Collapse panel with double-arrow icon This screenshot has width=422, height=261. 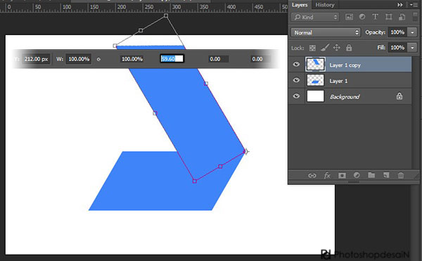tap(400, 5)
